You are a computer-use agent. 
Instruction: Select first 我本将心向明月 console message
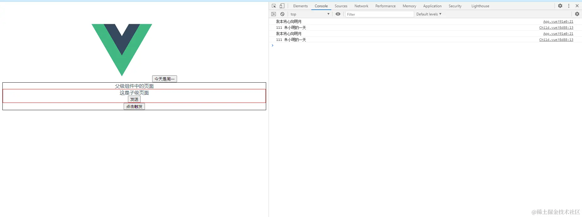289,21
